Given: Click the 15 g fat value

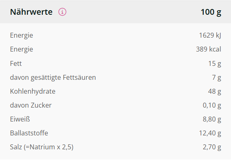Looking at the screenshot, I should (215, 64).
